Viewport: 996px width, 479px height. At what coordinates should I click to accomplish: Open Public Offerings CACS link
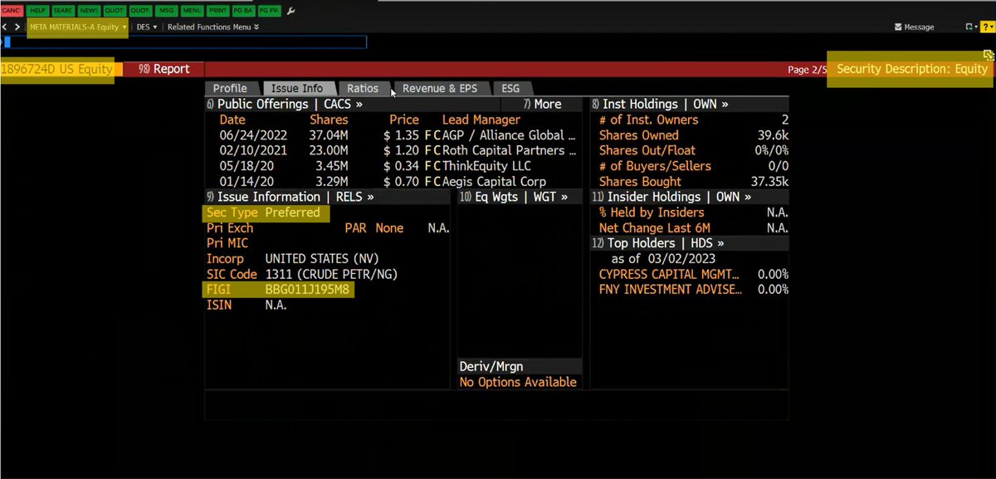(285, 104)
